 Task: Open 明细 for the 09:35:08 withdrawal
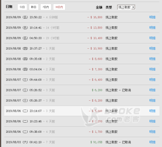point(152,59)
